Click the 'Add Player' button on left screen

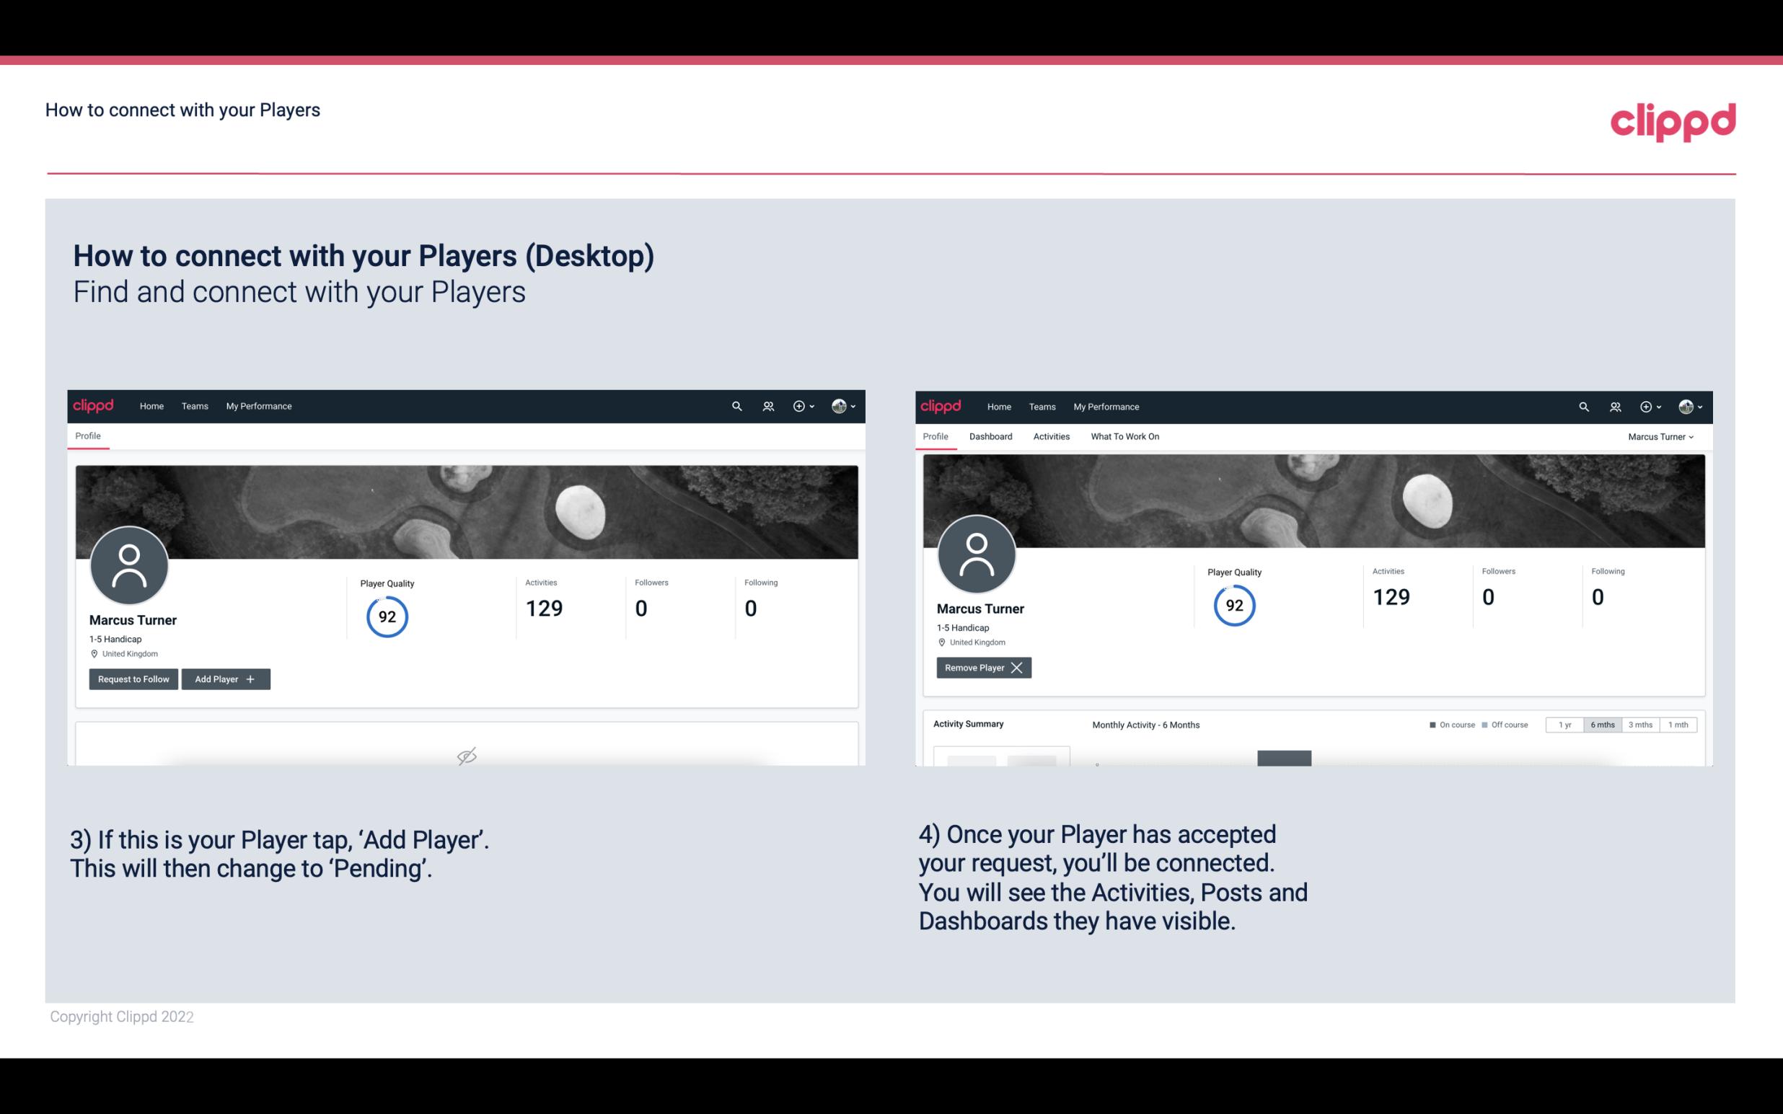tap(226, 678)
